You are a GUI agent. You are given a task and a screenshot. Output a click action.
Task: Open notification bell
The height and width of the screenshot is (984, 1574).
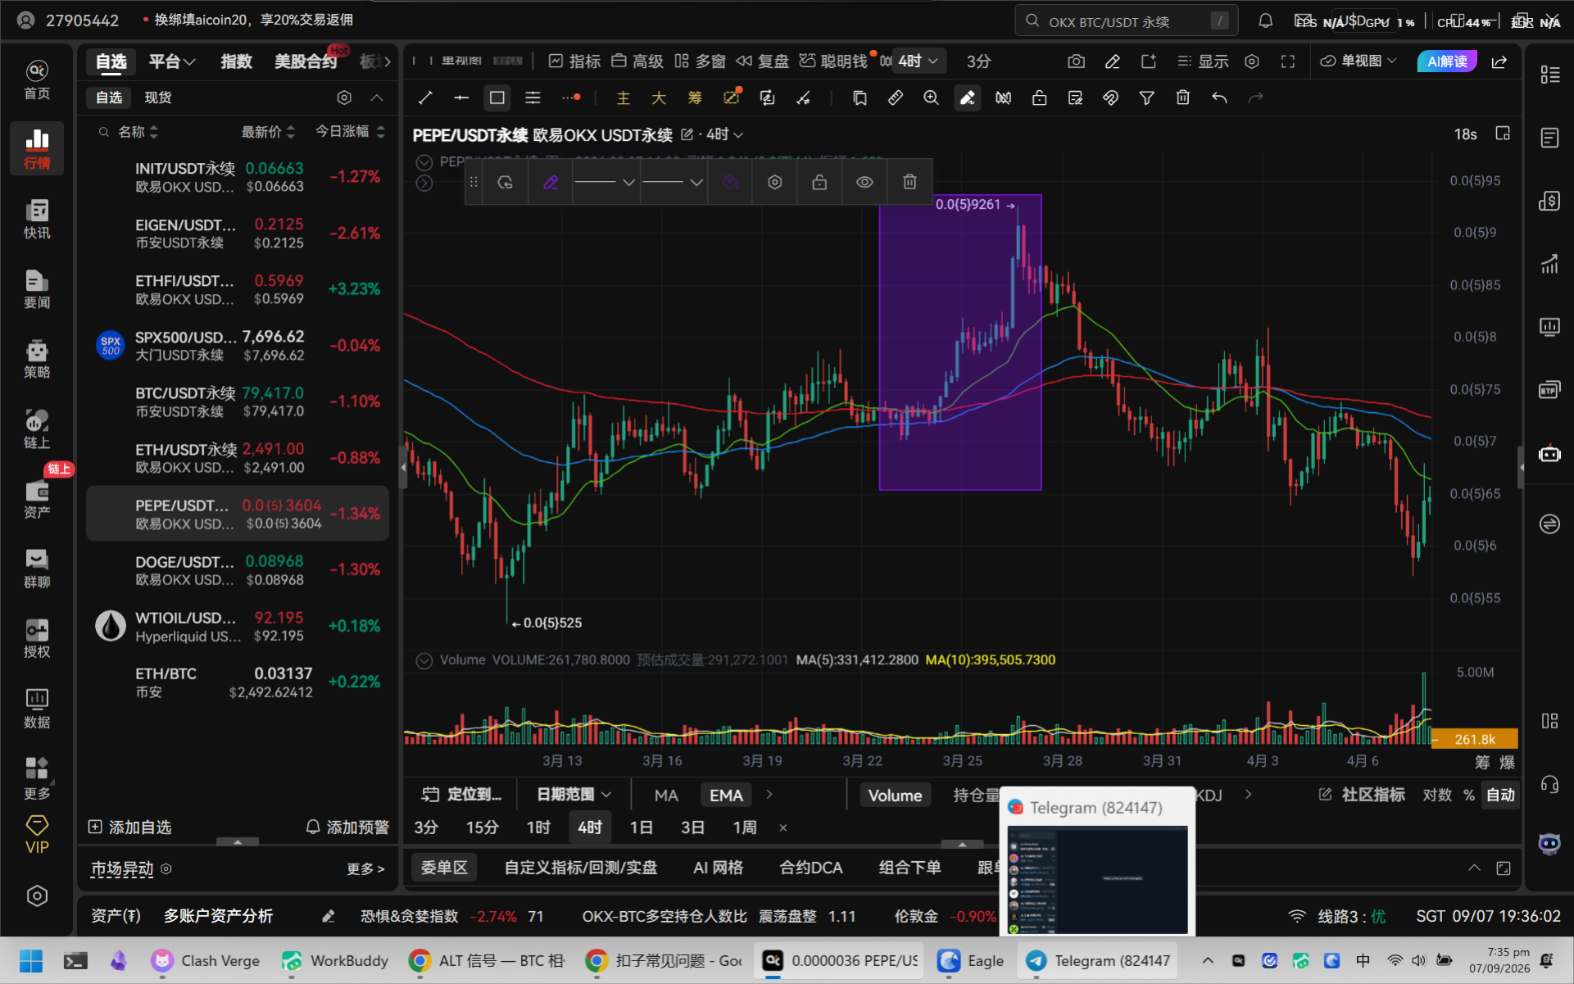point(1266,21)
